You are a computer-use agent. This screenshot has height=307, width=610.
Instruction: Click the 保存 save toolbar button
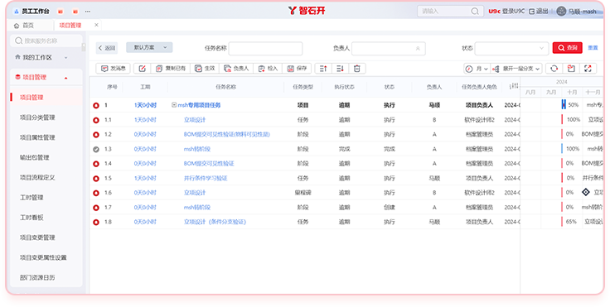tap(297, 69)
